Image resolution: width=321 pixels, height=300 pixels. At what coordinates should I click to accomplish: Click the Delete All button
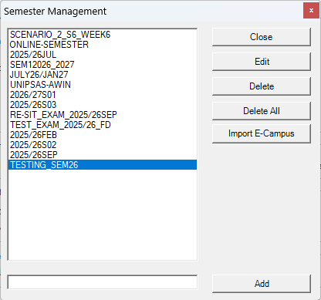[x=262, y=111]
